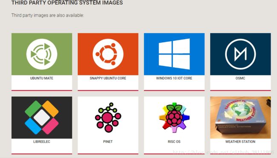Open the RISC OS raspberry cog logo
The height and width of the screenshot is (158, 277).
pyautogui.click(x=174, y=118)
